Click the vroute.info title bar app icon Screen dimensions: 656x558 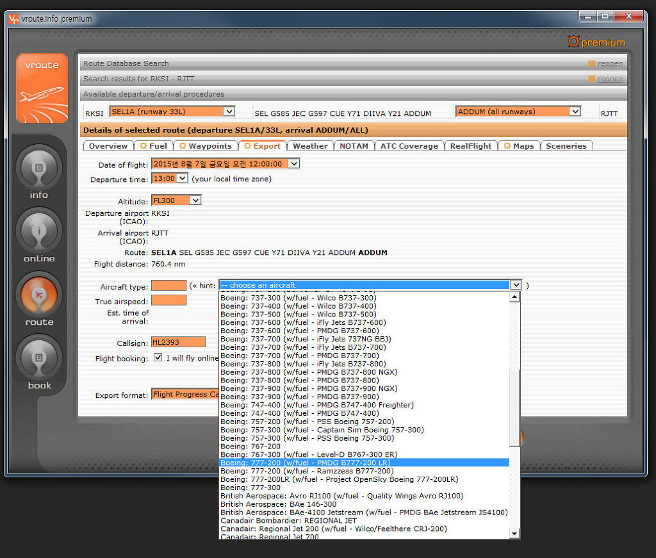click(x=13, y=19)
